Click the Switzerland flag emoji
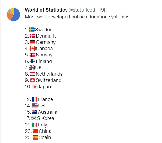Screen dimensions: 162x143 (x=33, y=80)
